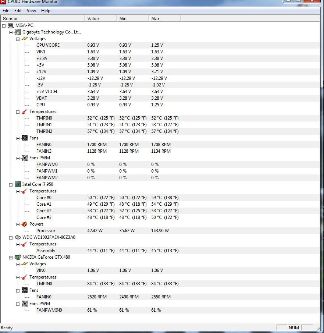
Task: Collapse the Gigabyte Voltages section
Action: click(x=18, y=39)
